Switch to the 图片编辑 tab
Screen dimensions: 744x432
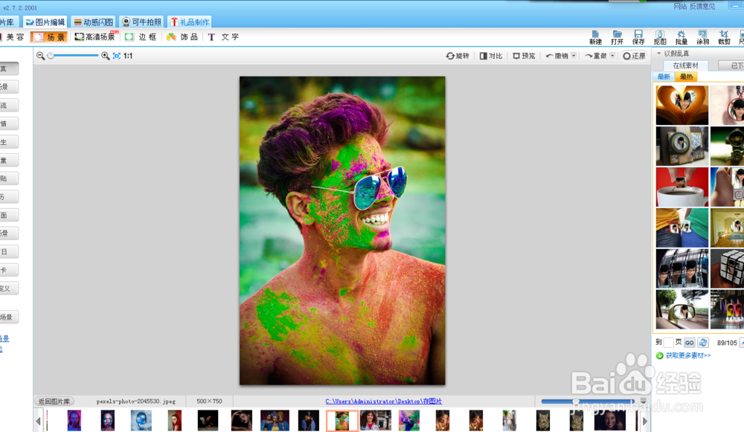click(x=45, y=22)
